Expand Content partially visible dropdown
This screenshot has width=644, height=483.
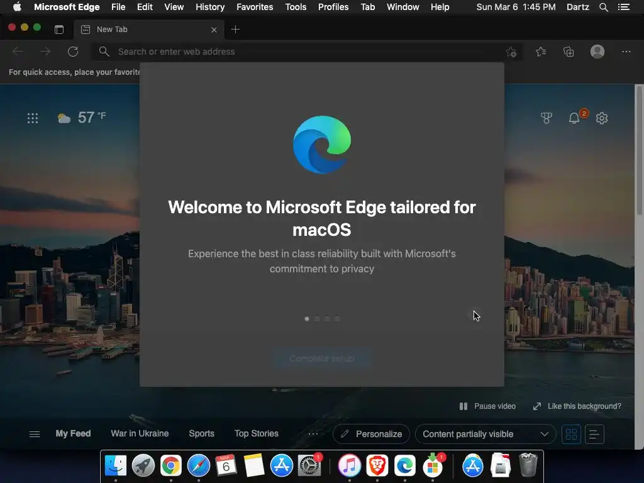[486, 434]
